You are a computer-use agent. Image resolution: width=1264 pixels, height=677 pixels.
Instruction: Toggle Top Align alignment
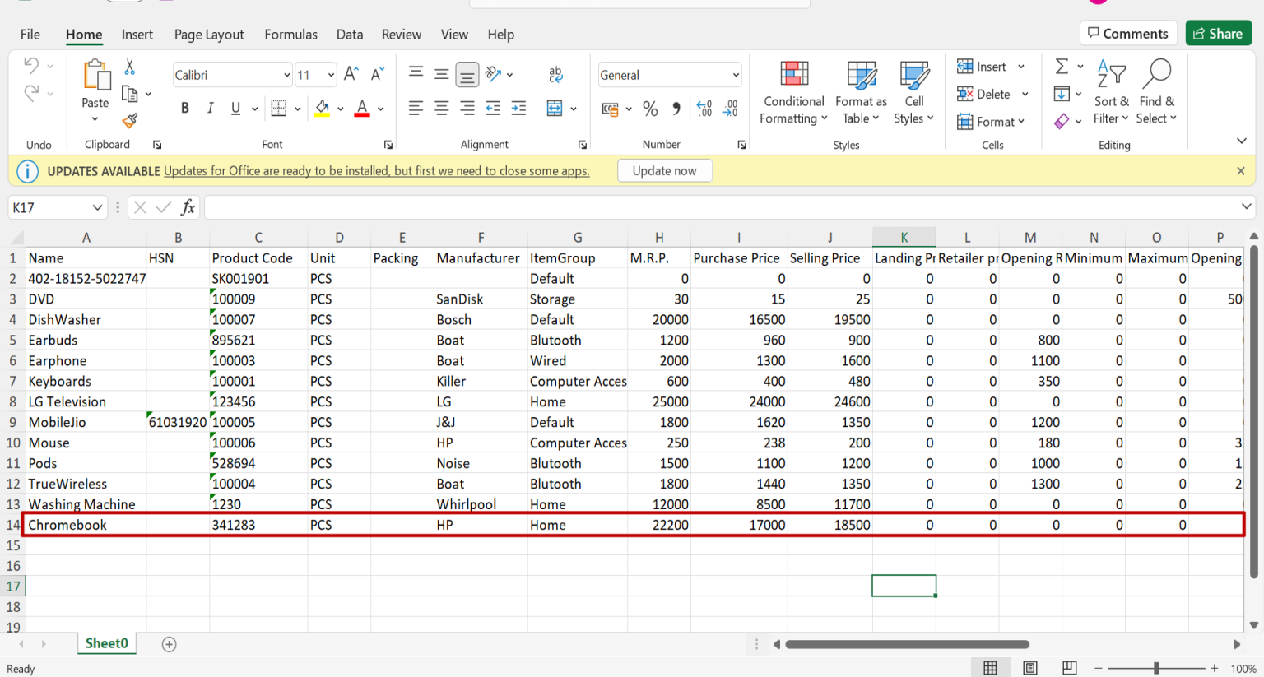click(x=416, y=74)
